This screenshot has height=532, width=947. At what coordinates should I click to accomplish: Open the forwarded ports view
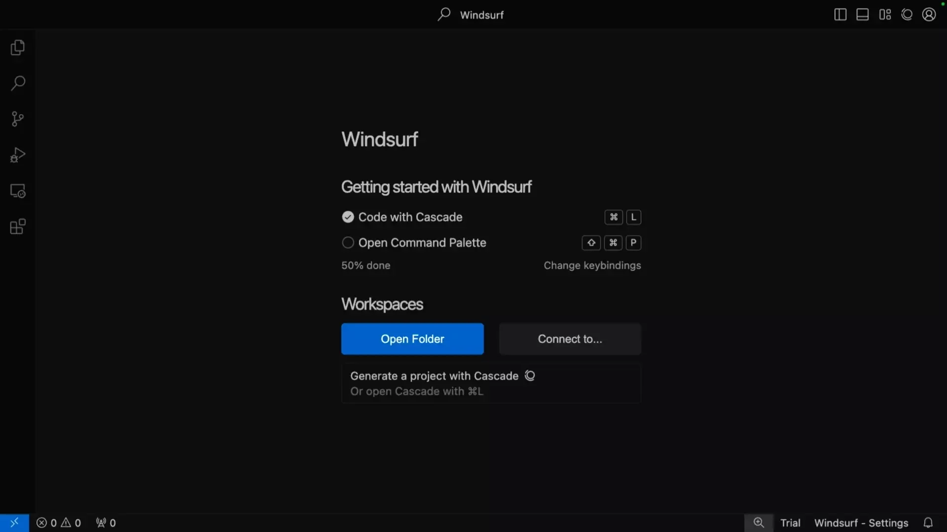[x=105, y=523]
